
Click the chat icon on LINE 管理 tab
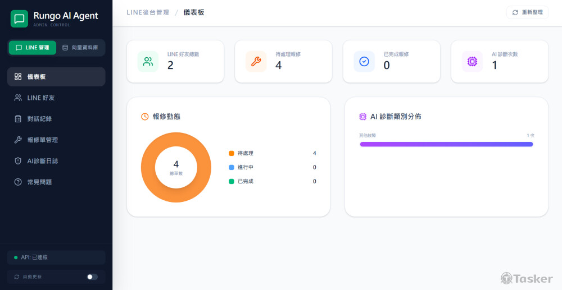pos(19,48)
